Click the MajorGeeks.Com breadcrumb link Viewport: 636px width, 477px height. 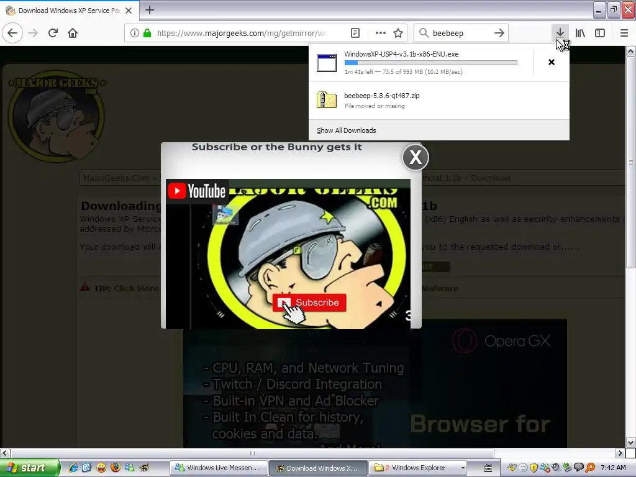[x=116, y=178]
